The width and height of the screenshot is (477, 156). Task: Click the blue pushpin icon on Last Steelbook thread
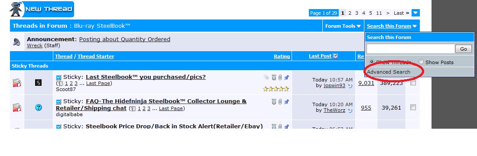pyautogui.click(x=286, y=78)
